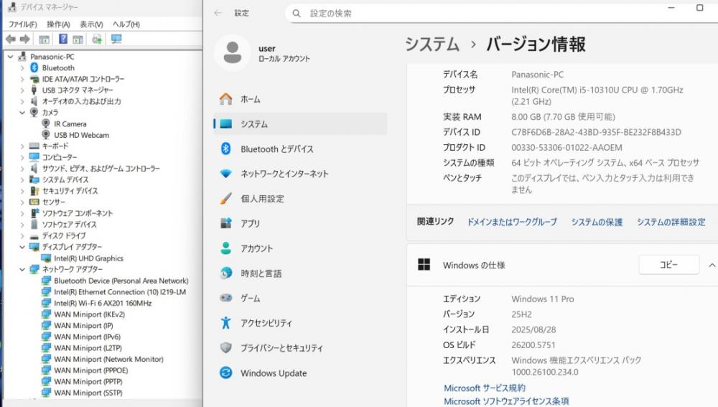Click the user profile avatar

pyautogui.click(x=233, y=52)
